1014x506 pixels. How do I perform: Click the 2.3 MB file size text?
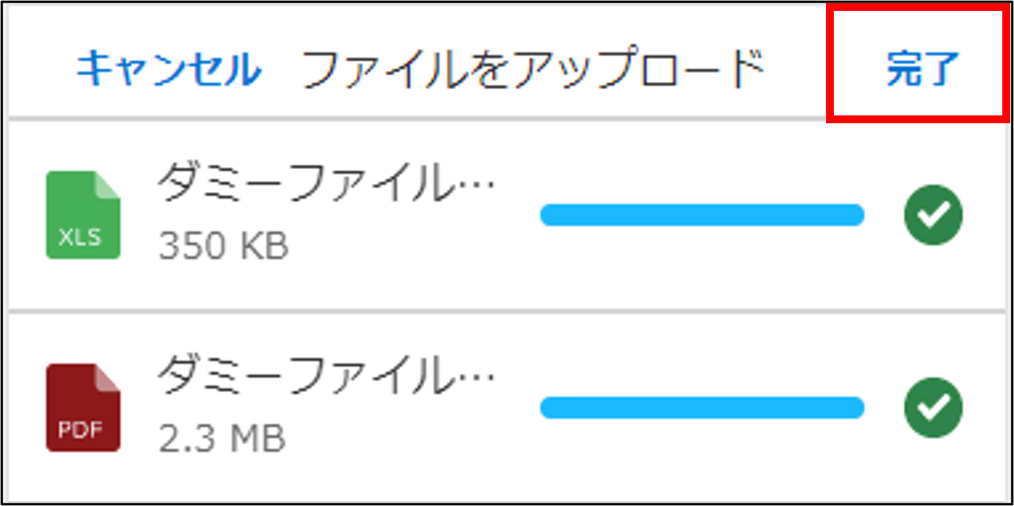tap(222, 439)
